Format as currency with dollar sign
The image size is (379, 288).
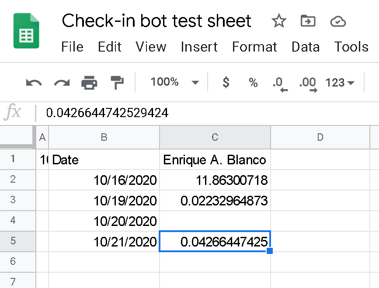226,82
